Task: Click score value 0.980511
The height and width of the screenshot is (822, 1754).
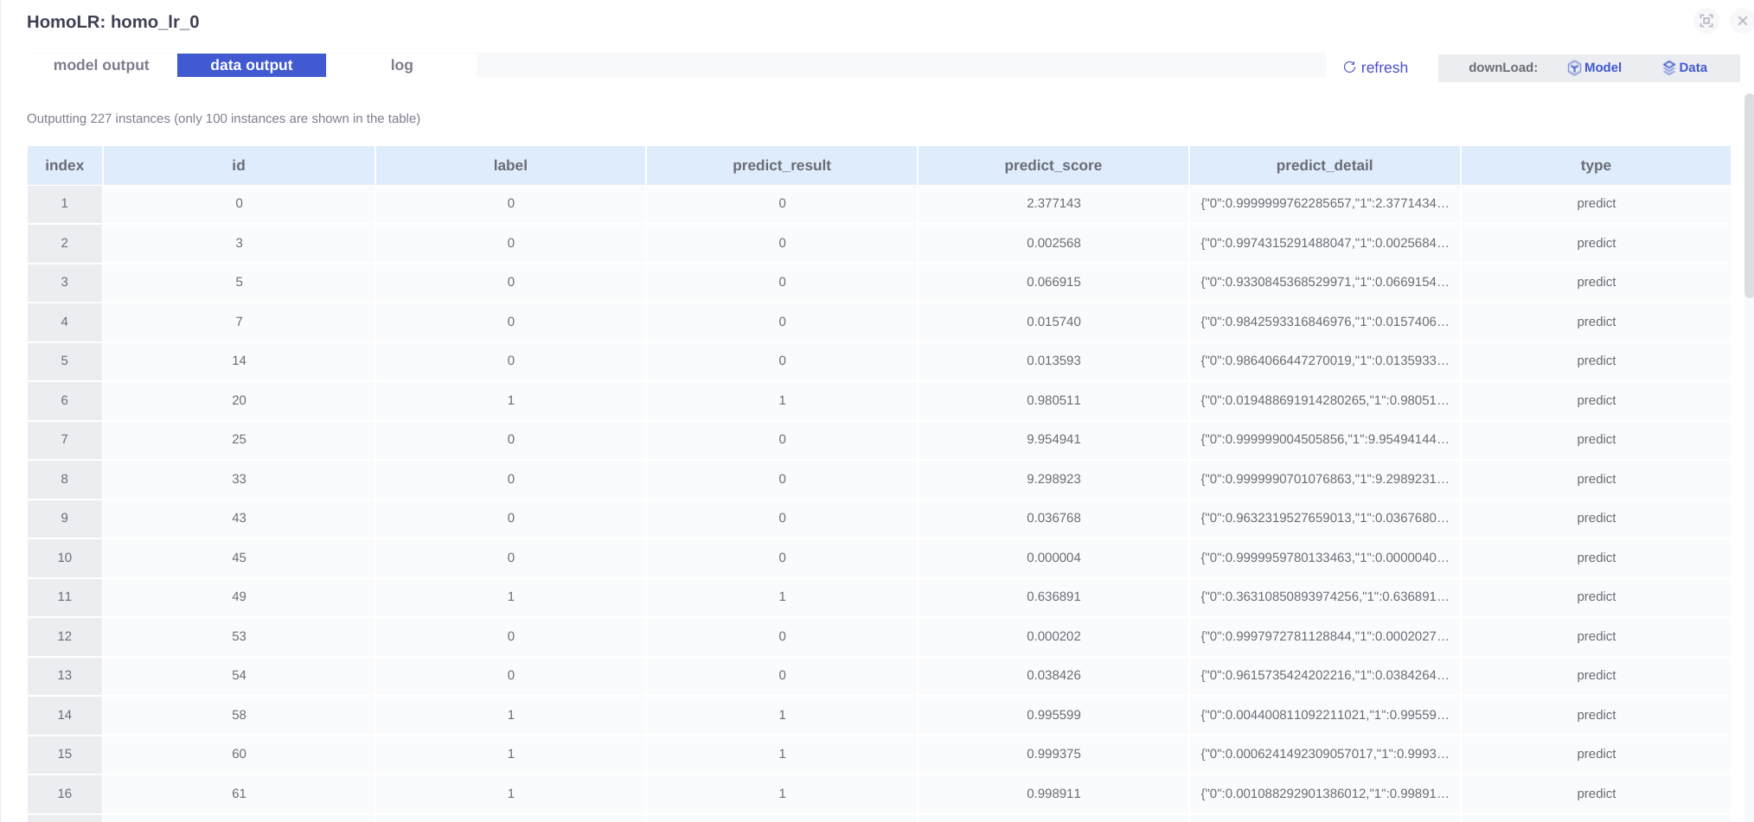Action: point(1053,400)
